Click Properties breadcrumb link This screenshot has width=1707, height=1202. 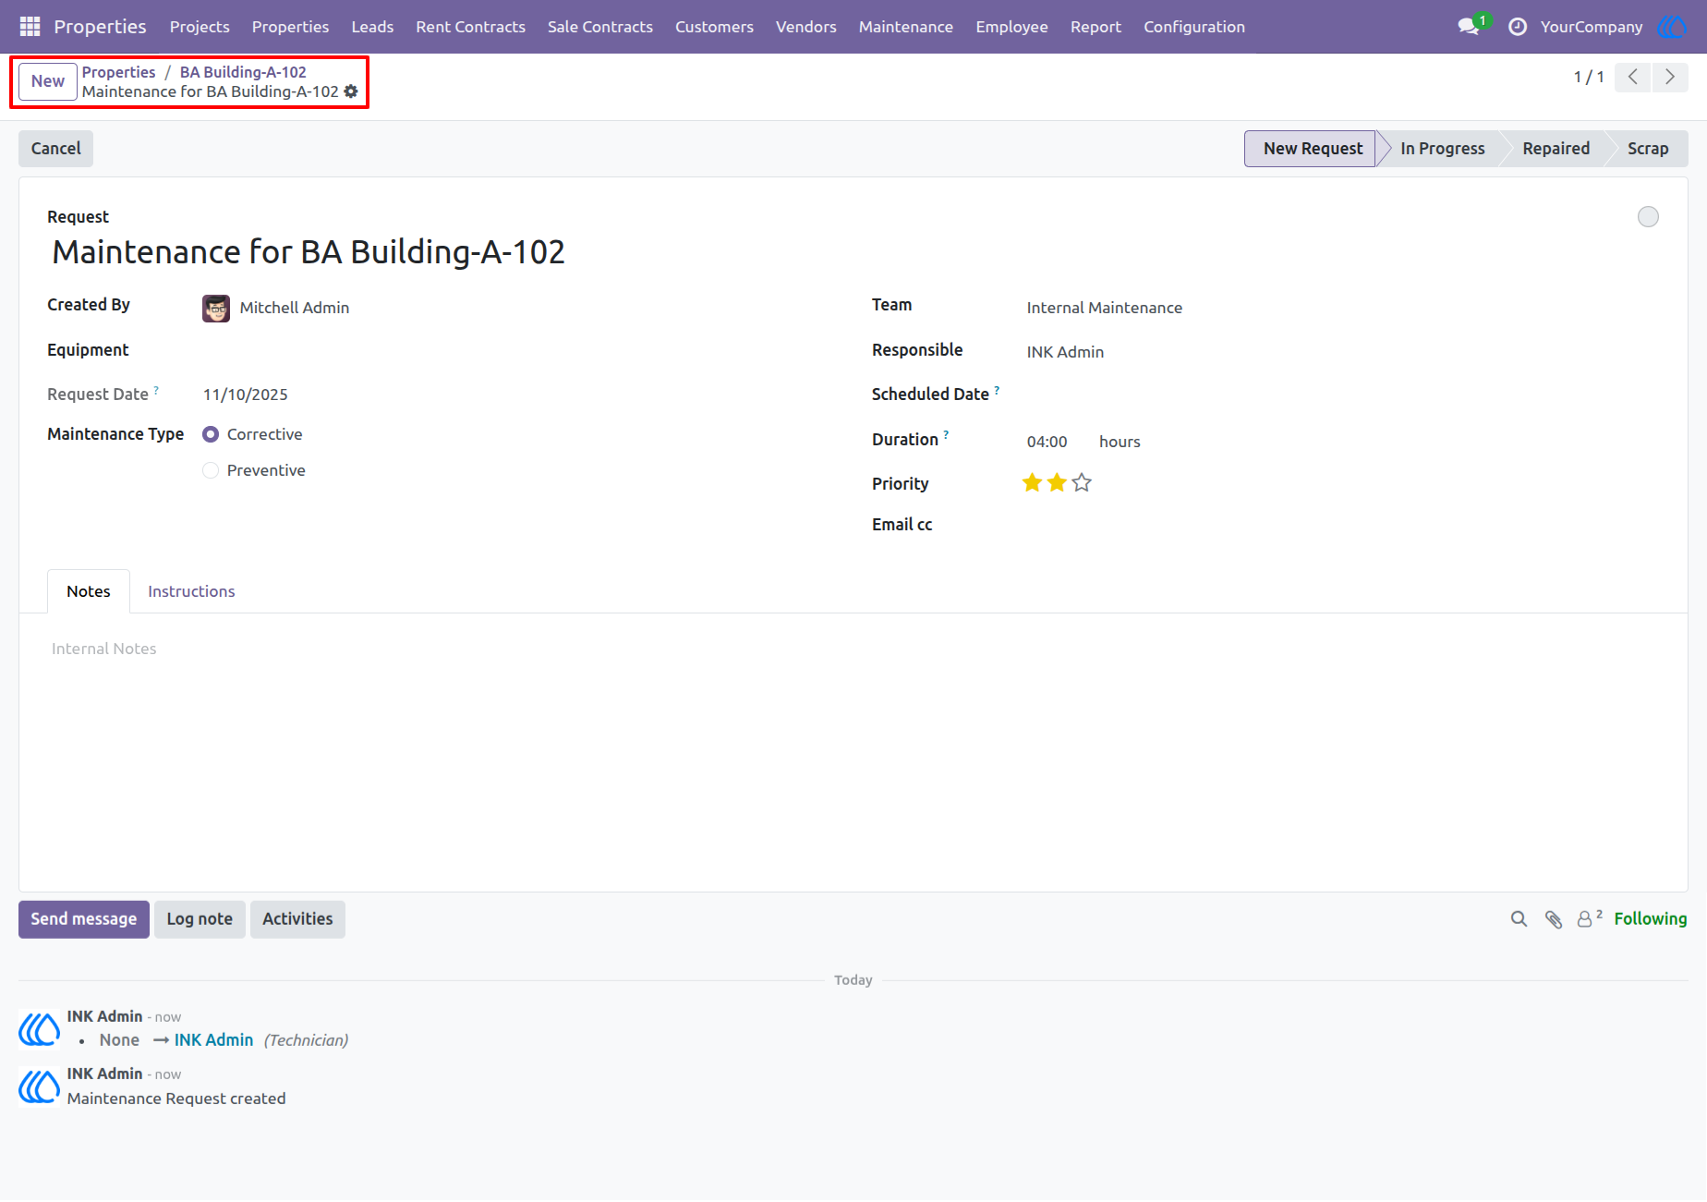[x=118, y=72]
